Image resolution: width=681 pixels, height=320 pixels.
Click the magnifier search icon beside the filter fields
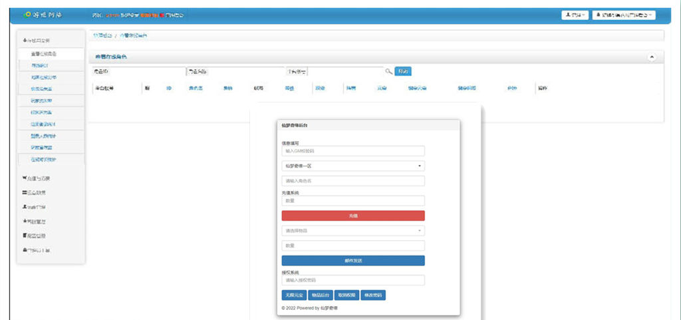pyautogui.click(x=388, y=71)
